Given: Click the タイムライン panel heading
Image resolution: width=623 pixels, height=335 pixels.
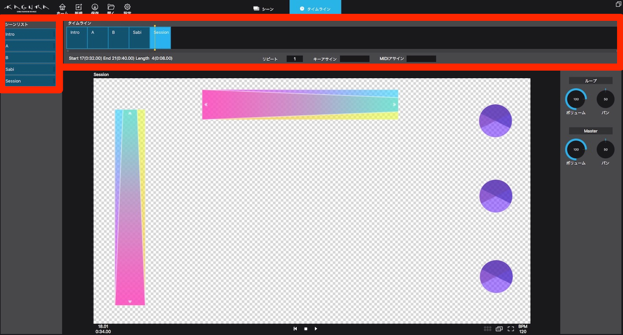Looking at the screenshot, I should pos(80,23).
